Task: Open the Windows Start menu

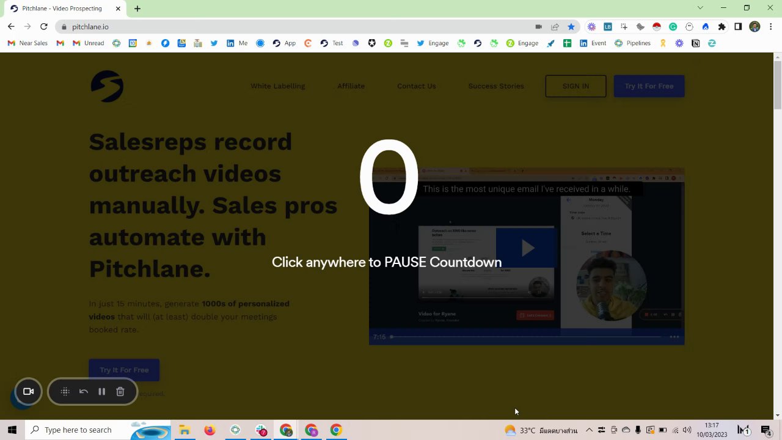Action: (x=12, y=430)
